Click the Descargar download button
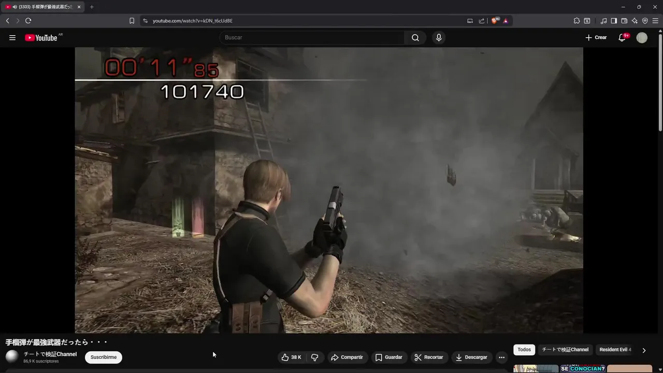 pyautogui.click(x=472, y=357)
